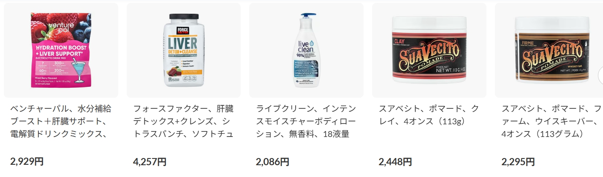This screenshot has width=603, height=177.
Task: Select the 2,086円 price for Live Clean
Action: 272,161
